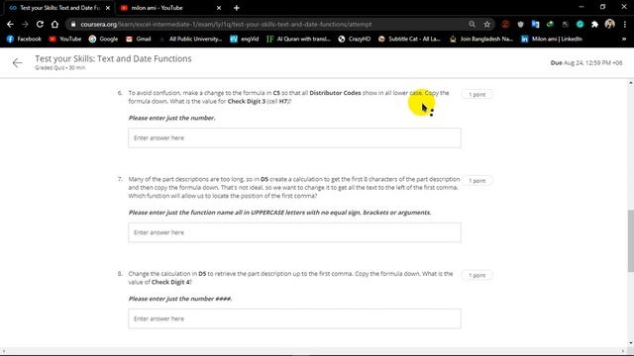Open All Public University bookmark
Screen dimensions: 634x356
[190, 39]
